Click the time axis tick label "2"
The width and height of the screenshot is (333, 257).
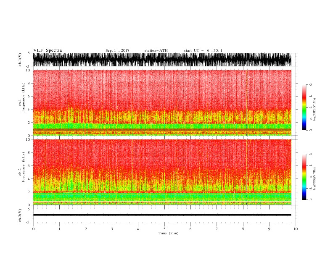click(86, 229)
